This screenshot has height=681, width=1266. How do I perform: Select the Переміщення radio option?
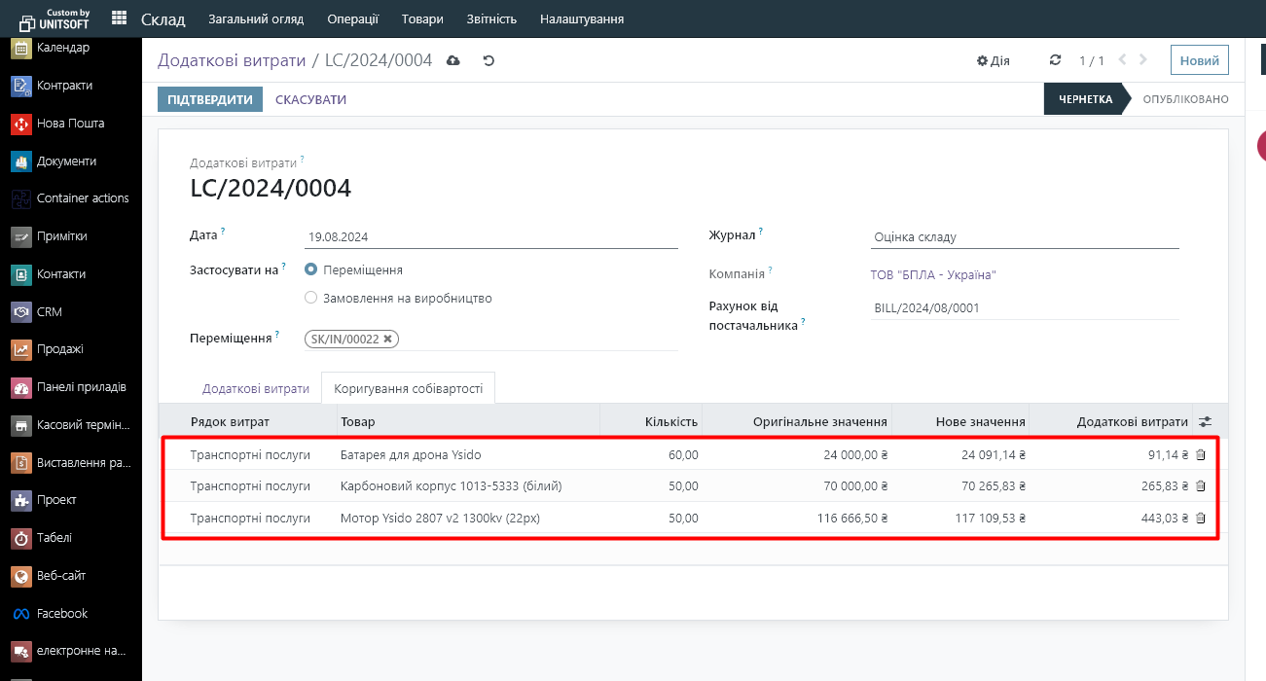pyautogui.click(x=311, y=269)
